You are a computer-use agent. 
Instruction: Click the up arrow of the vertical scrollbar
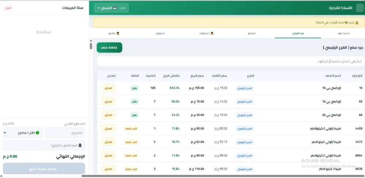pos(91,41)
